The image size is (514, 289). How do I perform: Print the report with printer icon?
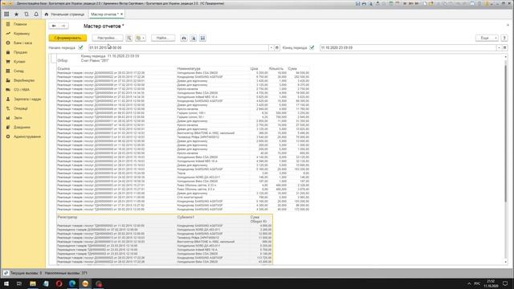tap(184, 38)
